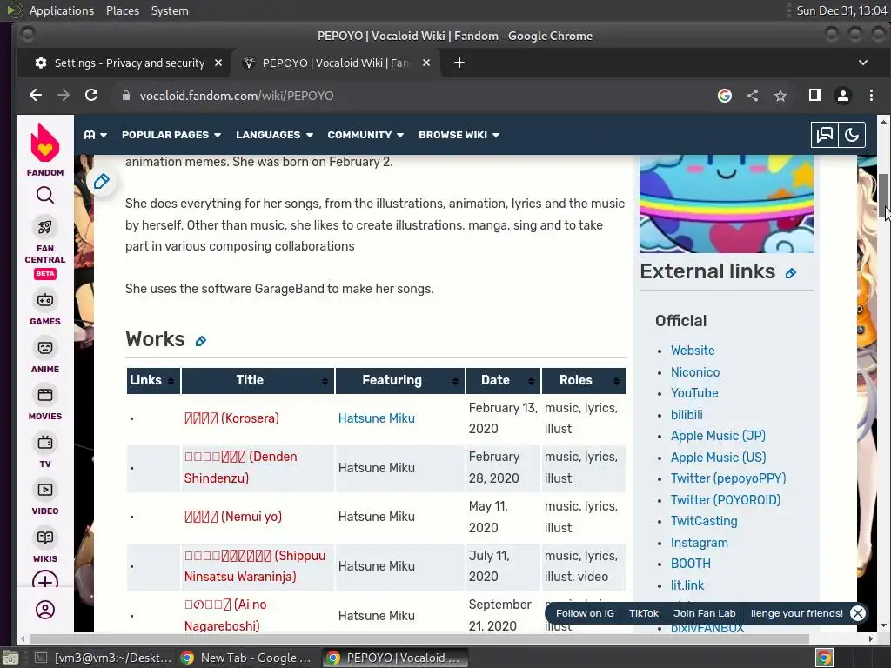This screenshot has width=891, height=668.
Task: Click Chrome back arrow
Action: (35, 96)
